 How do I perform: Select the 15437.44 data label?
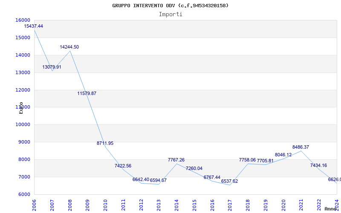[x=34, y=26]
